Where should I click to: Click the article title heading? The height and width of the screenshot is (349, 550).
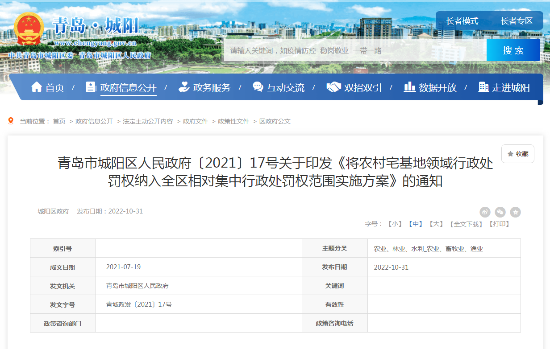tap(275, 172)
